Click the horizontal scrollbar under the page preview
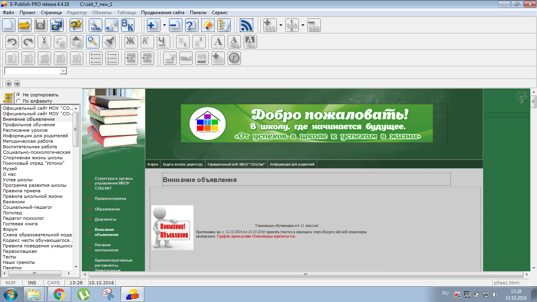The image size is (537, 302). pos(305,274)
